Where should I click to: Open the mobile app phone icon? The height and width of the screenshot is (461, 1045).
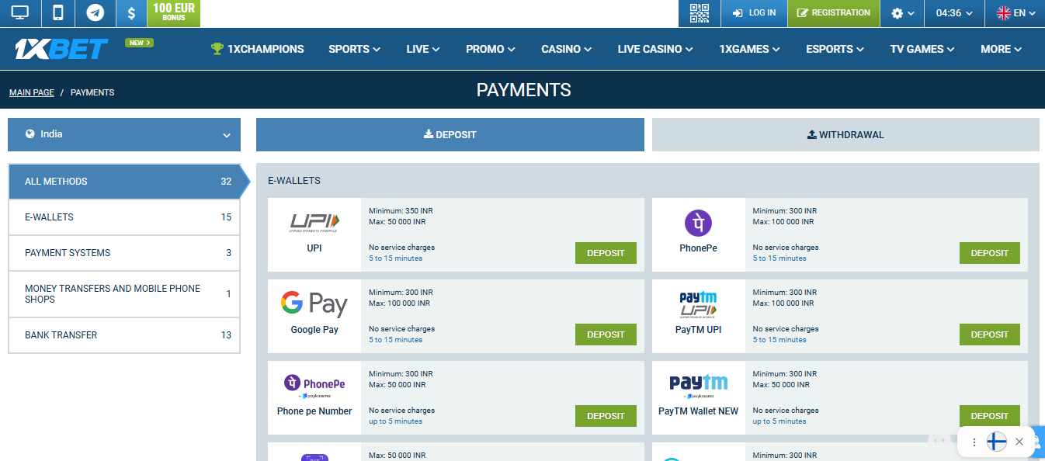tap(57, 13)
